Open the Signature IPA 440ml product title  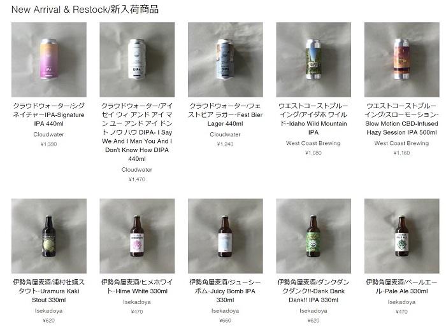(49, 115)
